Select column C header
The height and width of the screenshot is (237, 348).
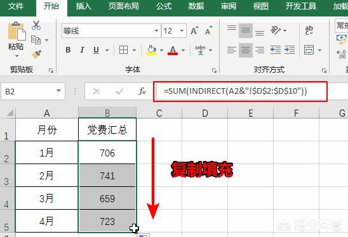pyautogui.click(x=159, y=113)
